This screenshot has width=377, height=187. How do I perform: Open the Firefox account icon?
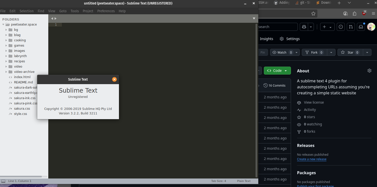pos(345,14)
